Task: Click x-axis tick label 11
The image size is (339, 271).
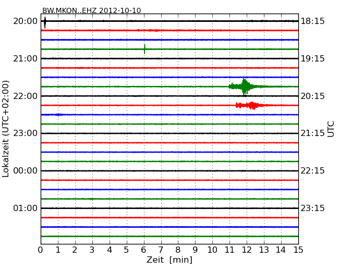Action: (229, 250)
